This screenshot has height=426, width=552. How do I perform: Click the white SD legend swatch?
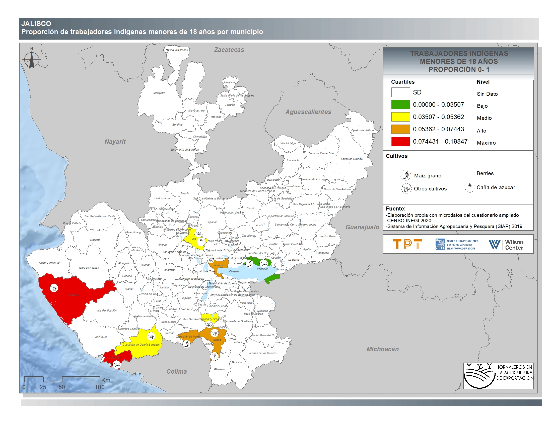[400, 92]
